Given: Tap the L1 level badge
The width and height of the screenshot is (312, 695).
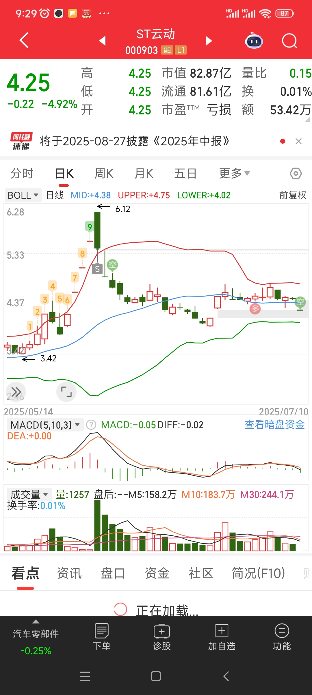Looking at the screenshot, I should [181, 50].
